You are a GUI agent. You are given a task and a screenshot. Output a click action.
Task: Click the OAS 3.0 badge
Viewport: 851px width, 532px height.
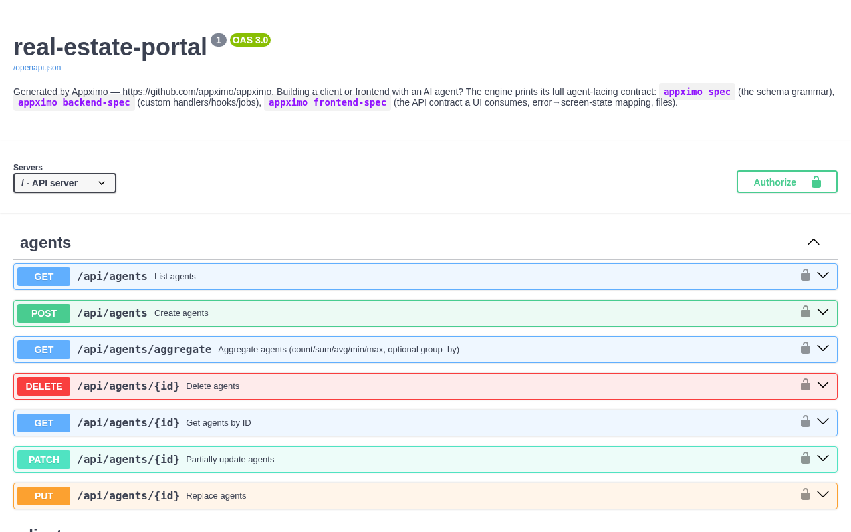coord(251,40)
